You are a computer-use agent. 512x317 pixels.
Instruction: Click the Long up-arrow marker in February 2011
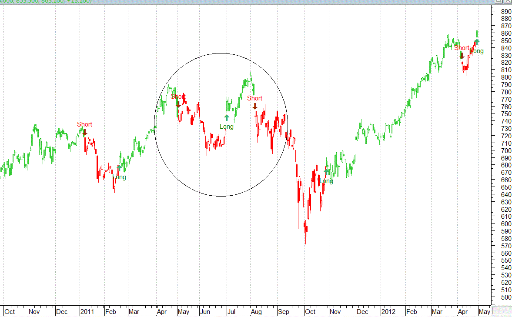point(119,168)
